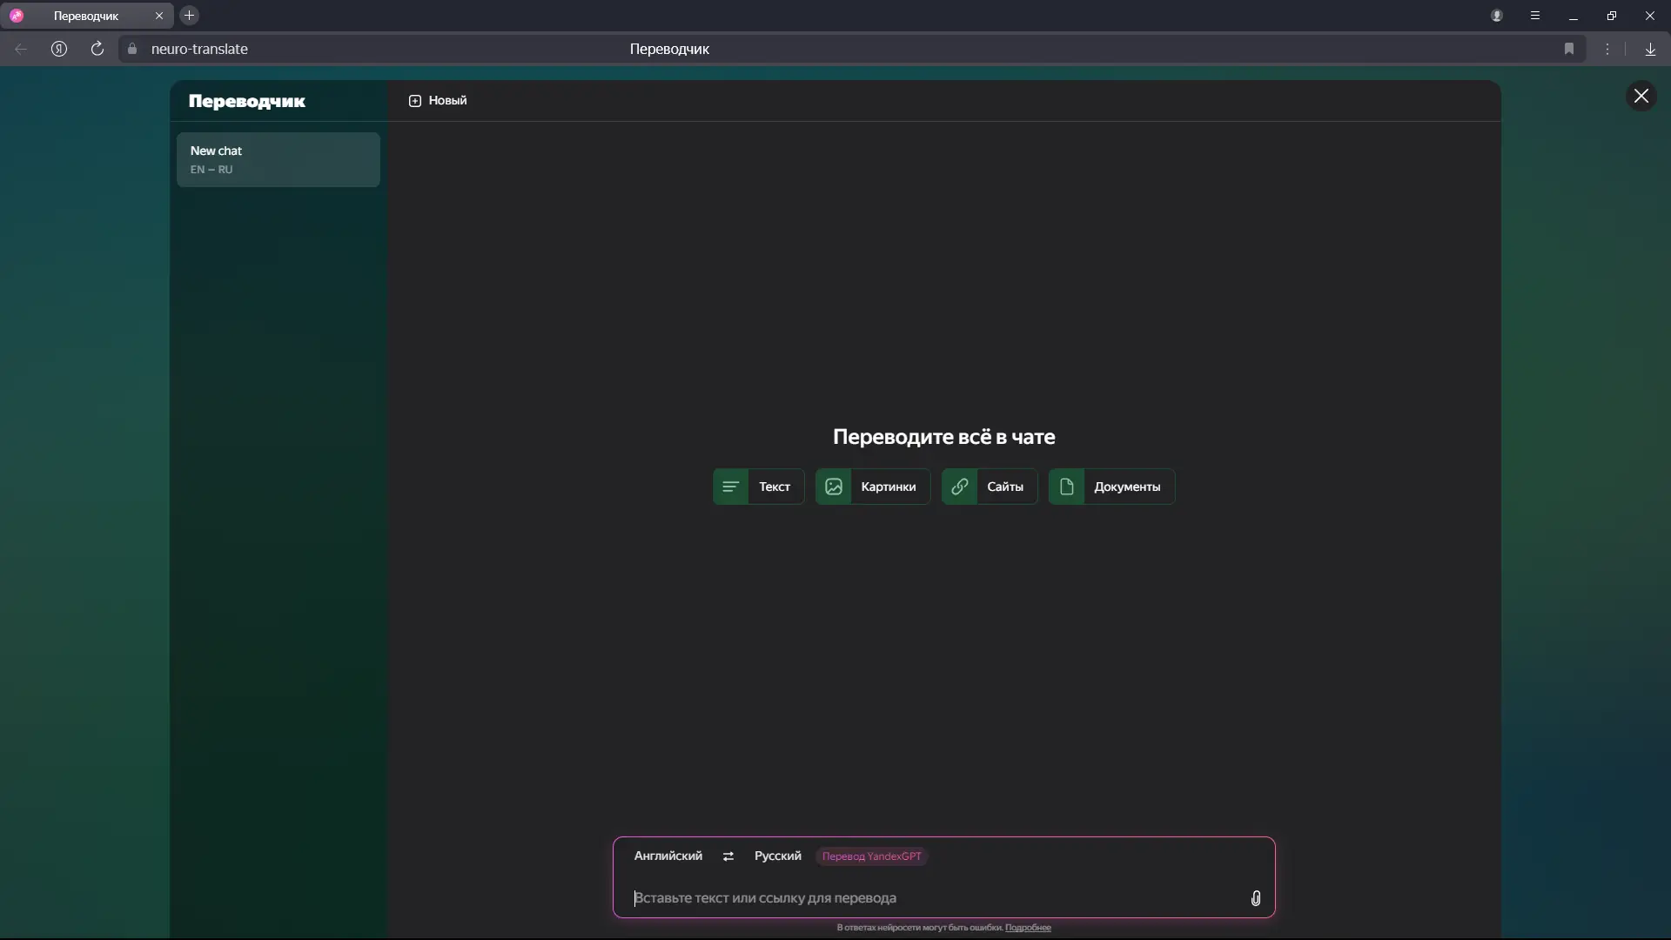The width and height of the screenshot is (1671, 940).
Task: Click the Сайты link chain icon
Action: (960, 487)
